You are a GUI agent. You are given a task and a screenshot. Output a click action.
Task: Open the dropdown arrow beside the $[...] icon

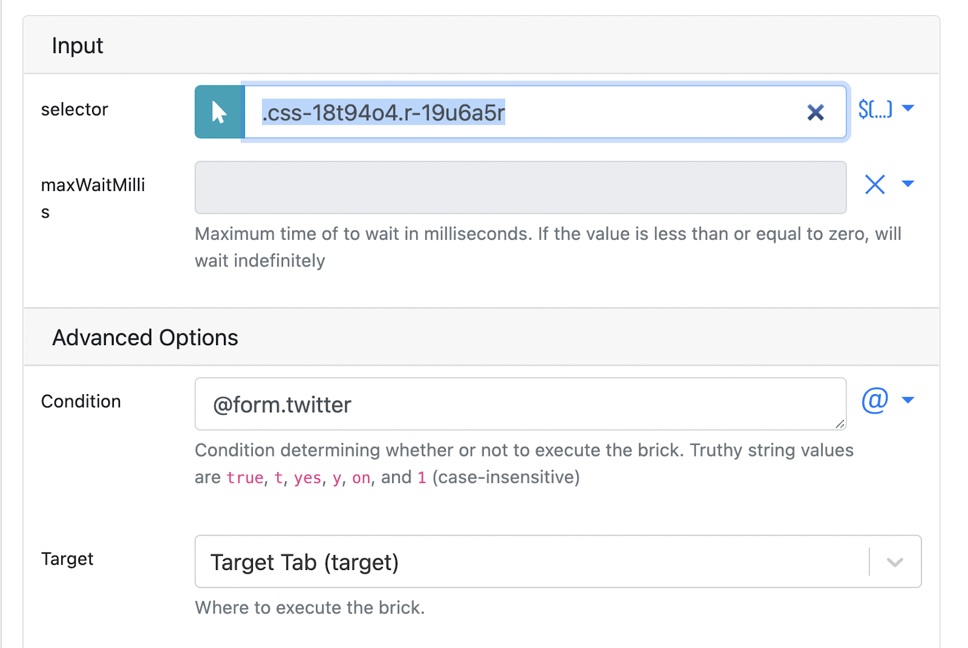[908, 108]
